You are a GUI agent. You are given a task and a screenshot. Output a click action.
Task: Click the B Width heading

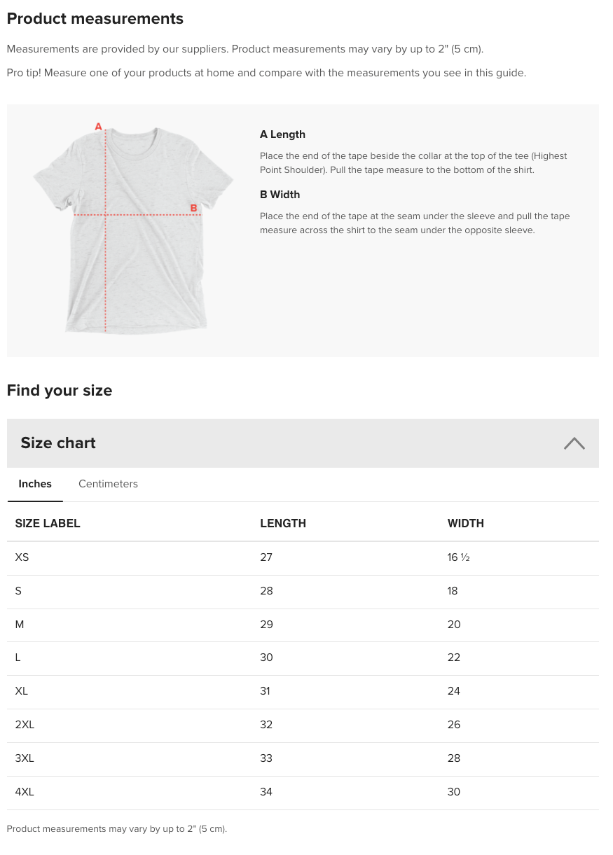point(280,195)
